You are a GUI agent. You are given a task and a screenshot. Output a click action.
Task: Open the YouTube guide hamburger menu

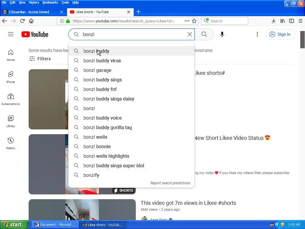point(11,34)
